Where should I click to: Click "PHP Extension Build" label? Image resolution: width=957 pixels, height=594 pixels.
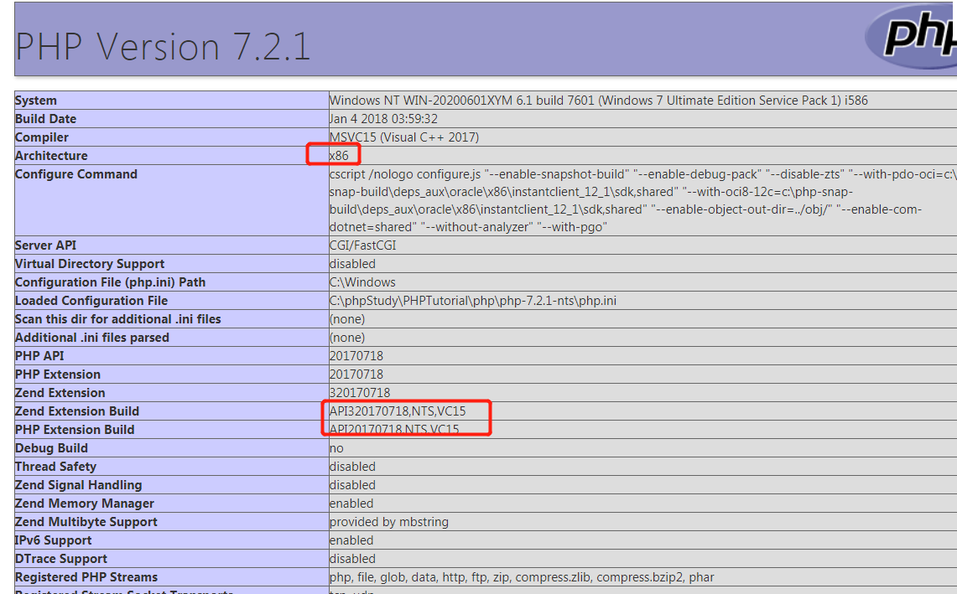point(75,429)
